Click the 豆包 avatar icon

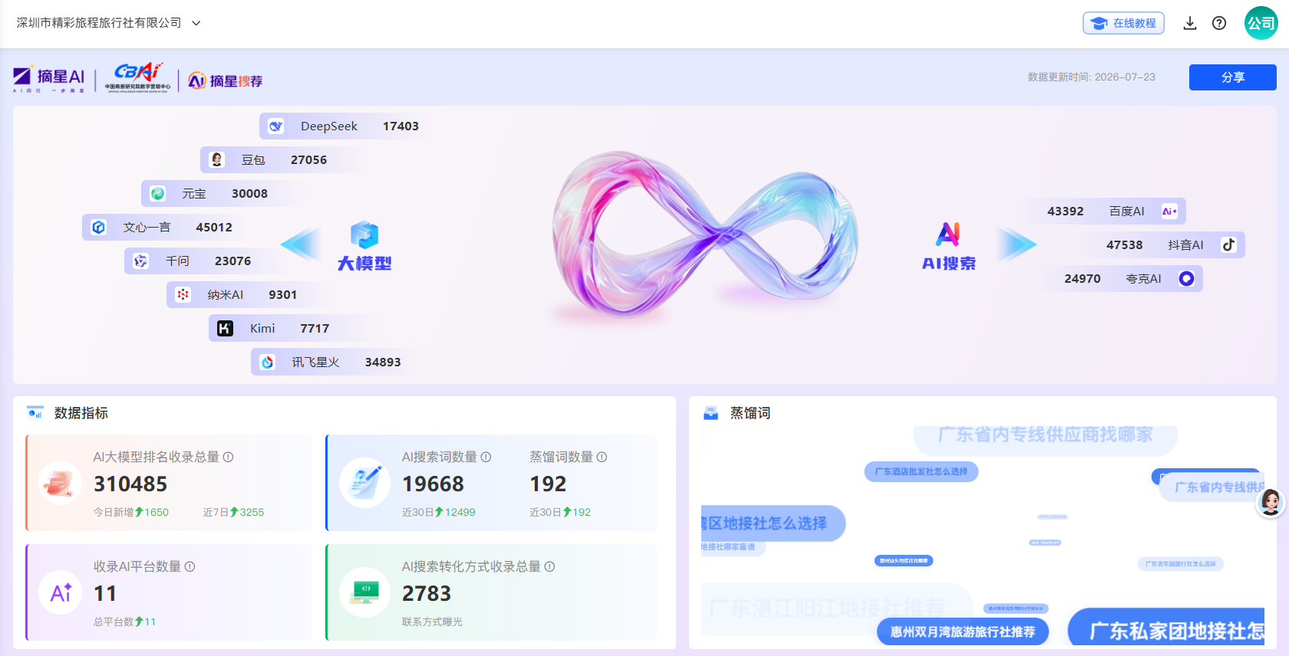tap(217, 159)
